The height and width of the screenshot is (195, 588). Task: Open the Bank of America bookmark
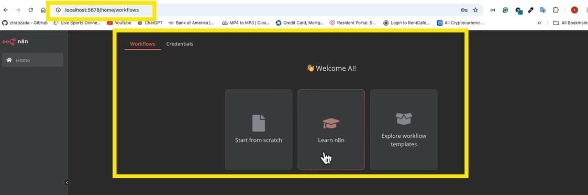[x=191, y=23]
